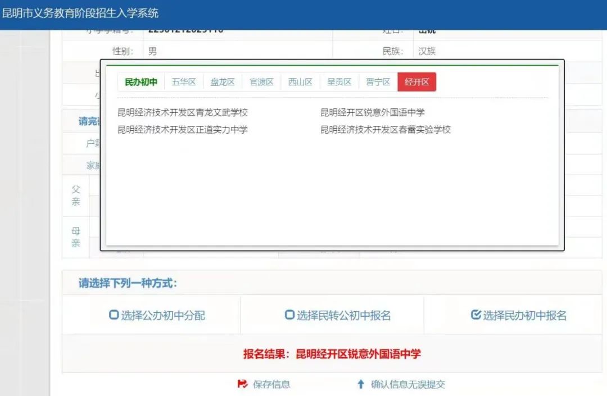
Task: Switch to the 晋宁区 tab
Action: tap(378, 82)
